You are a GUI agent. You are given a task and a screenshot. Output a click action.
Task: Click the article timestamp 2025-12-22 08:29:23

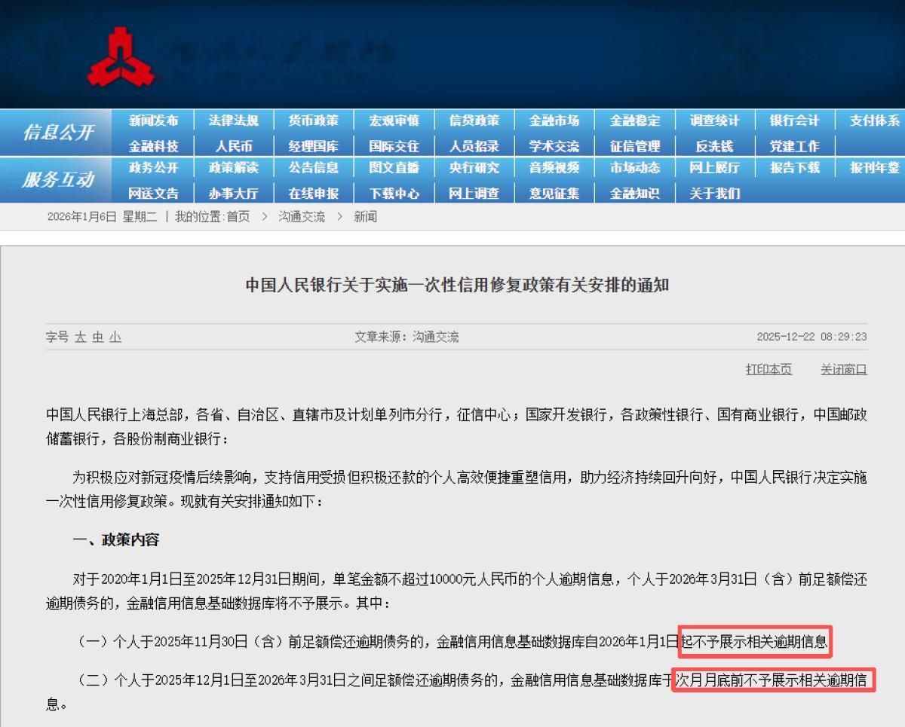click(x=811, y=338)
